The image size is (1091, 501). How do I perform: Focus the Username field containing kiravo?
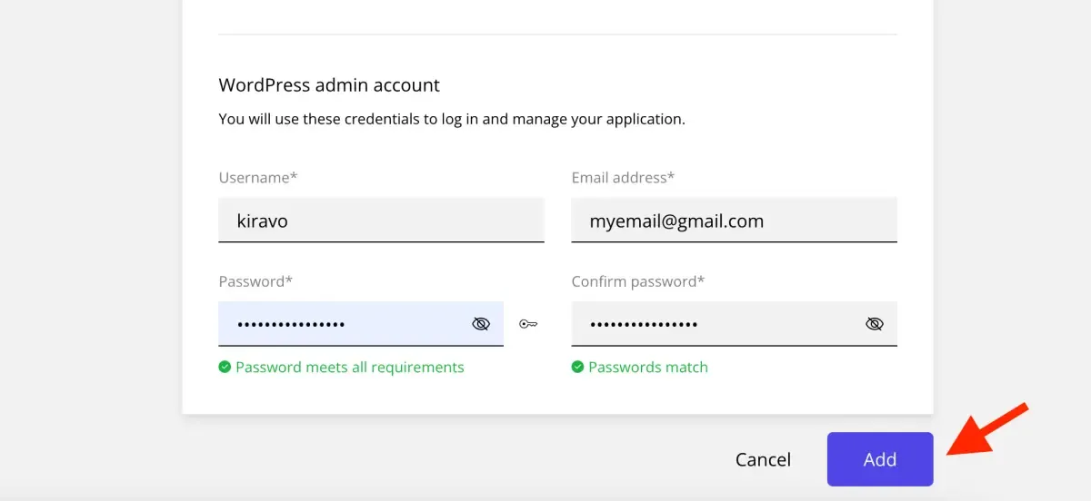pyautogui.click(x=381, y=220)
